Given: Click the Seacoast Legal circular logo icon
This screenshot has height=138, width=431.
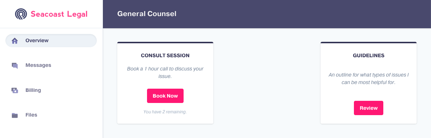Looking at the screenshot, I should (21, 14).
